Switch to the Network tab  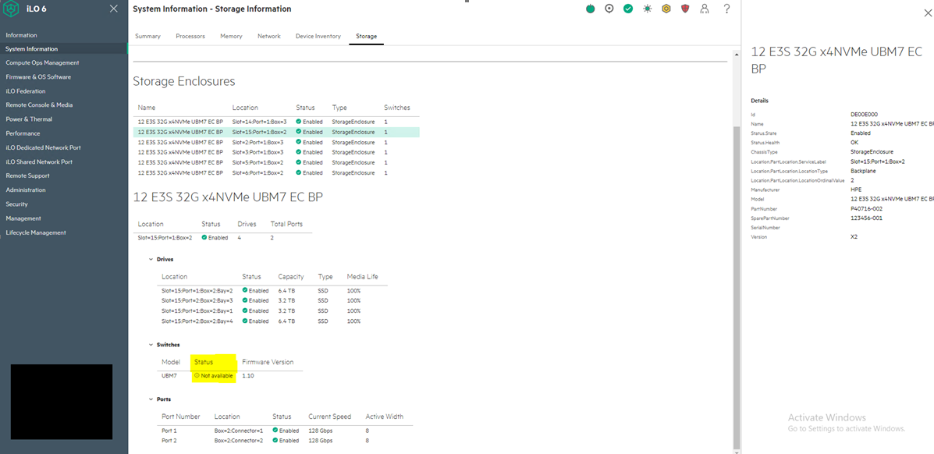tap(268, 37)
